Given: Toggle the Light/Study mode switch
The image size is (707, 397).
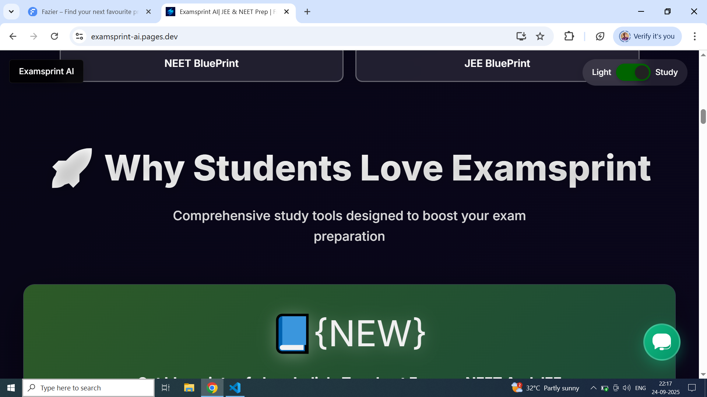Looking at the screenshot, I should 633,72.
